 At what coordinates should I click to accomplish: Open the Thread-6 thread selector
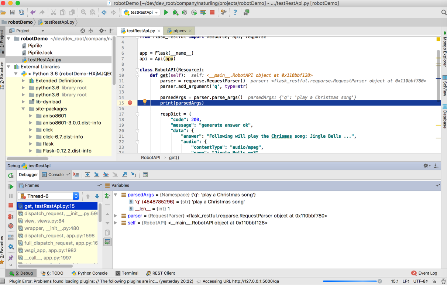click(x=49, y=196)
